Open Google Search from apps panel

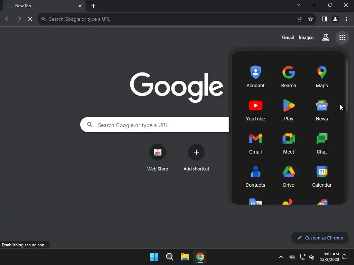click(289, 77)
